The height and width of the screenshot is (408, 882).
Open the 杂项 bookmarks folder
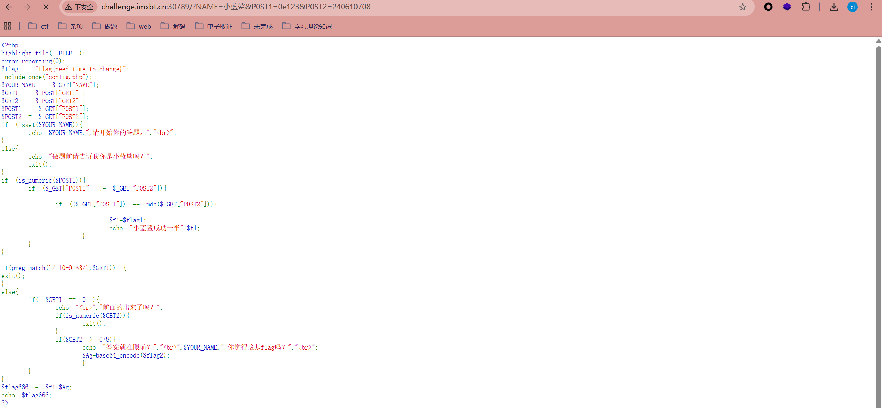[71, 26]
